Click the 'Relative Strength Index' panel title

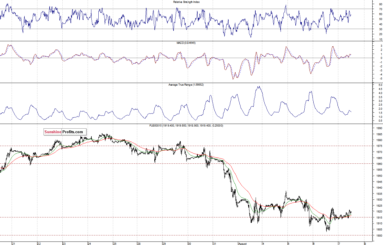coord(186,2)
